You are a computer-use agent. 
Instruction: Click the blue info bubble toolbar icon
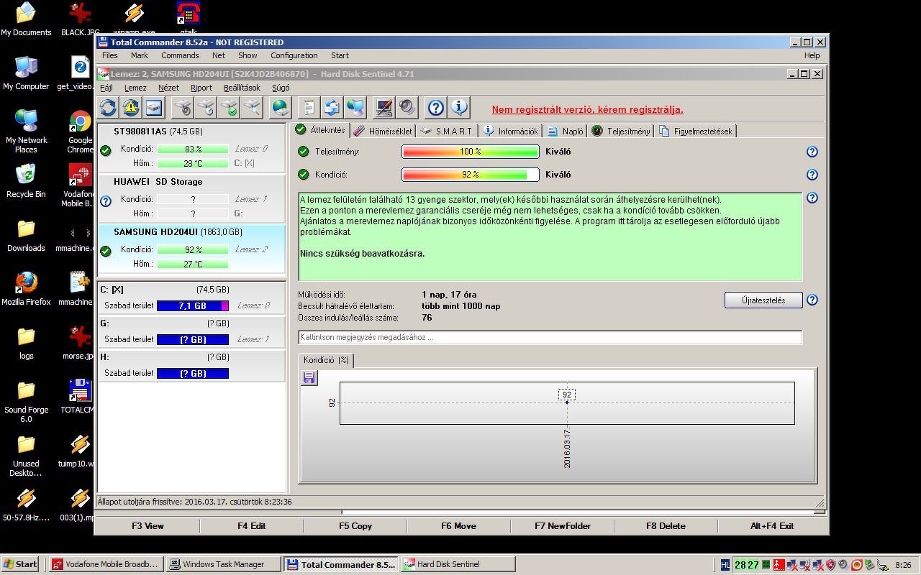458,108
